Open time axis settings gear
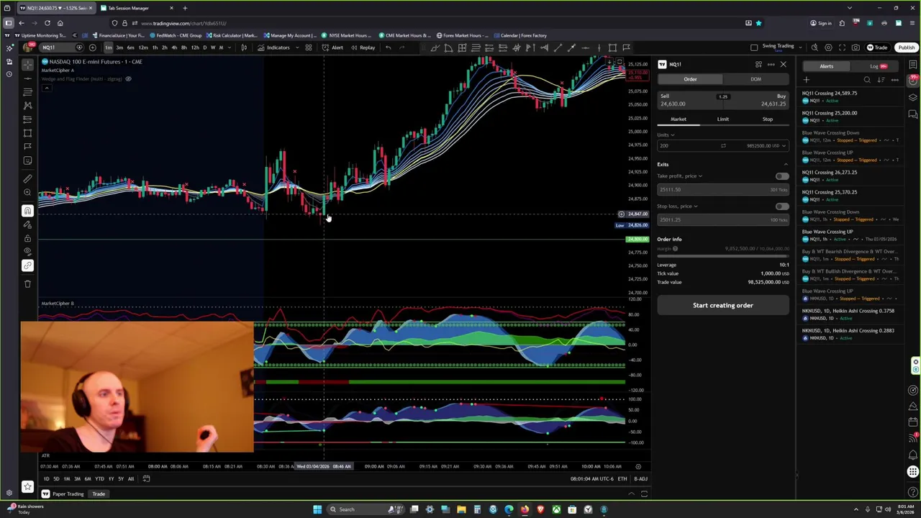921x518 pixels. (638, 467)
